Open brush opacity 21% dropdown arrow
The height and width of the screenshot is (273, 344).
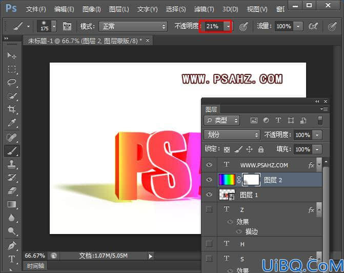click(228, 26)
